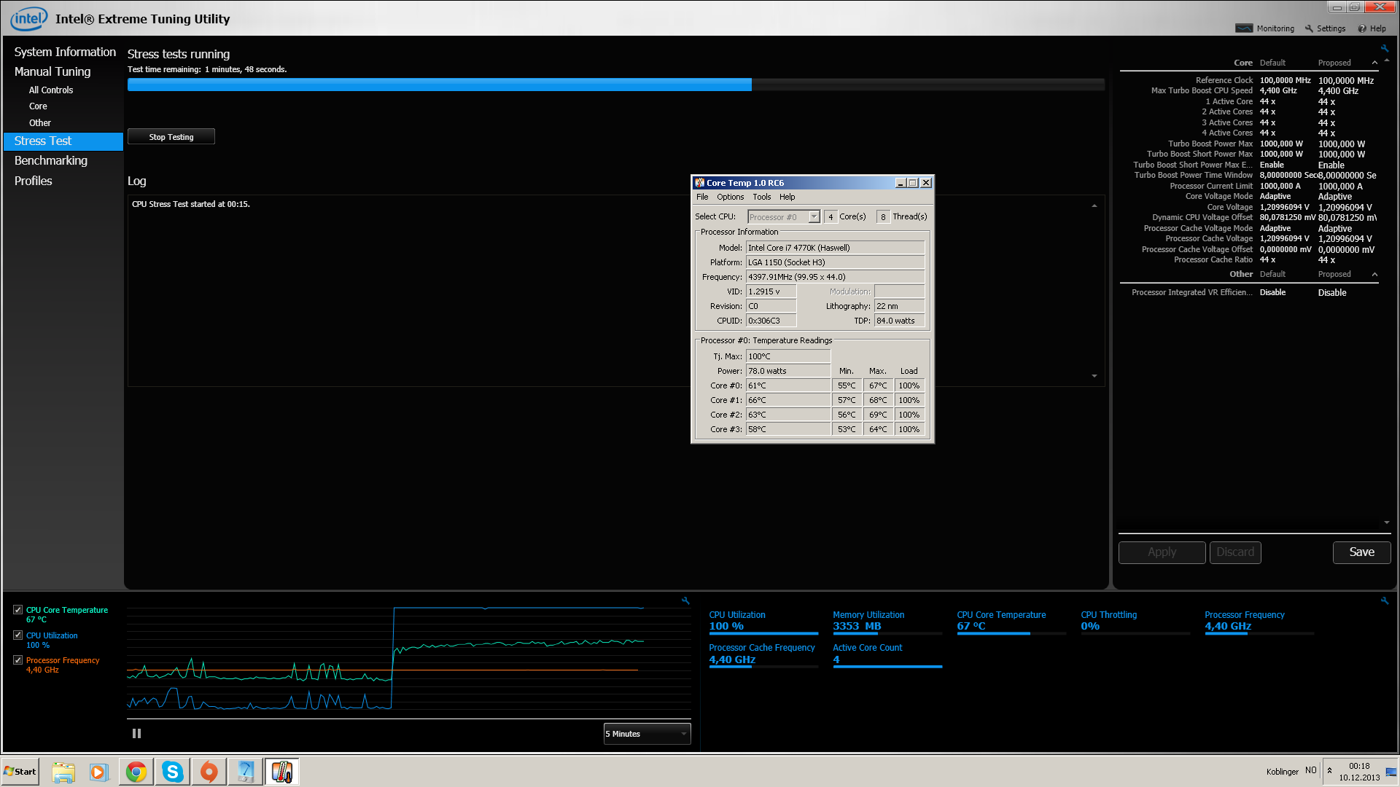The width and height of the screenshot is (1400, 787).
Task: Click the Discard button
Action: pyautogui.click(x=1235, y=552)
